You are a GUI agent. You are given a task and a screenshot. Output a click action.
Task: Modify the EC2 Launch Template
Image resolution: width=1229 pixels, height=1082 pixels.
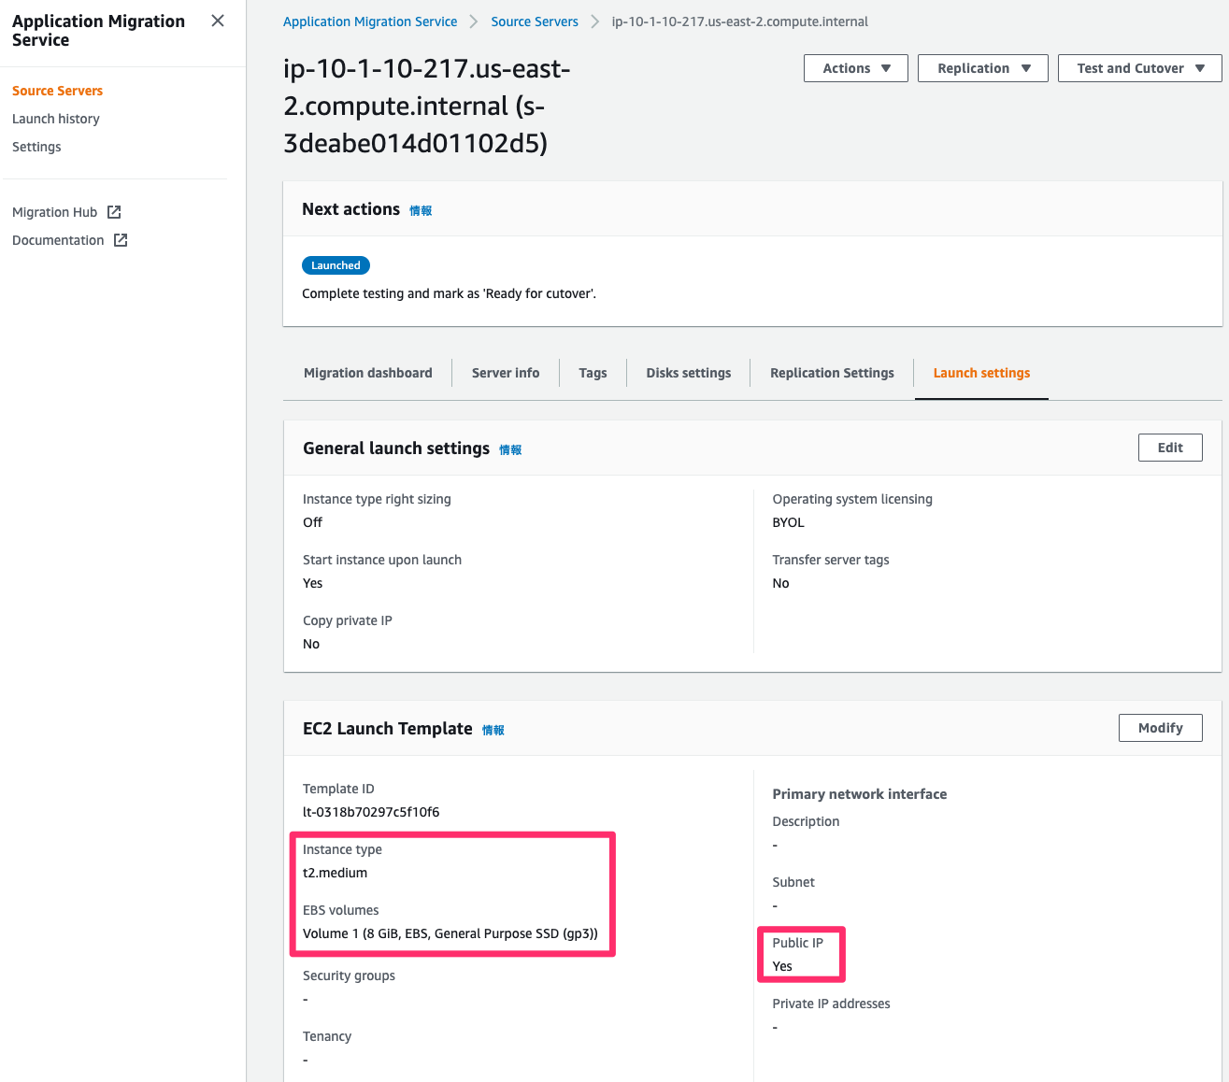pos(1161,728)
